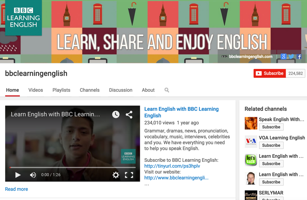Click the Related channels heading
Viewport: 307px width, 200px height.
point(266,109)
